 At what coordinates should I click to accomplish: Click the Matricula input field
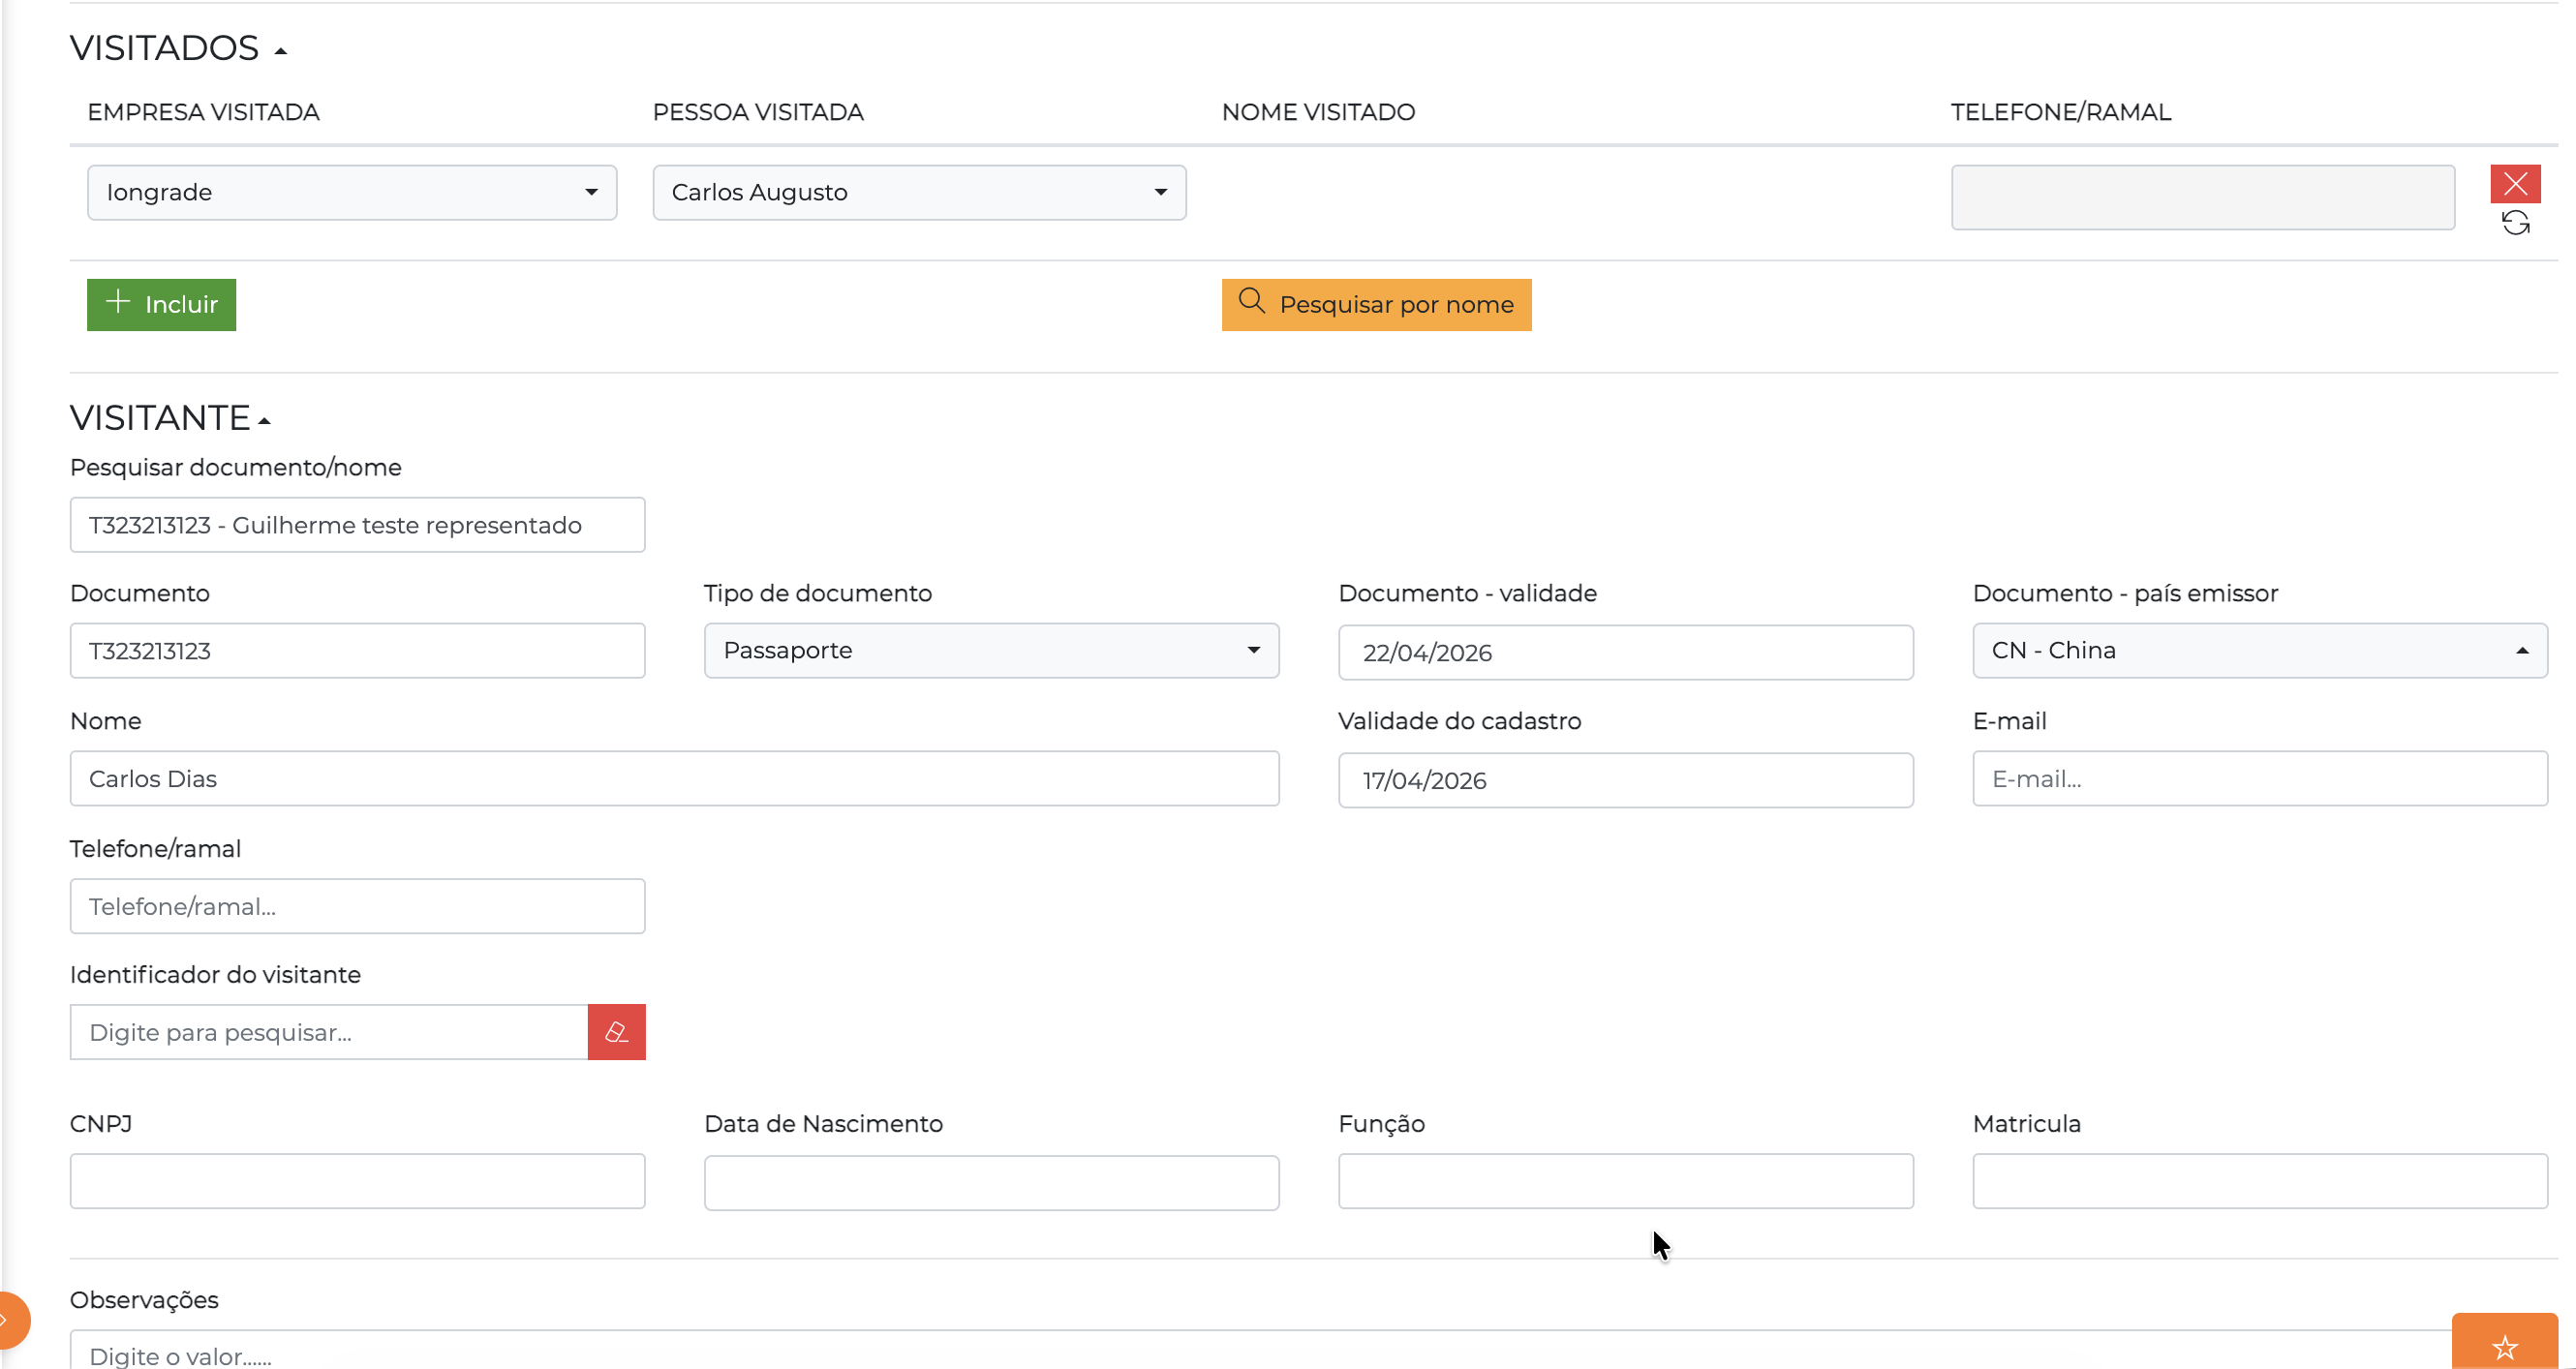tap(2259, 1181)
